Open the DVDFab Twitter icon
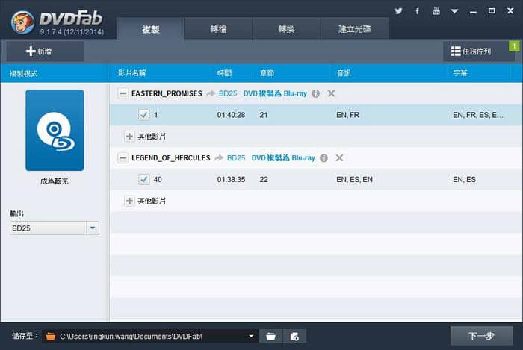This screenshot has height=350, width=523. point(398,11)
